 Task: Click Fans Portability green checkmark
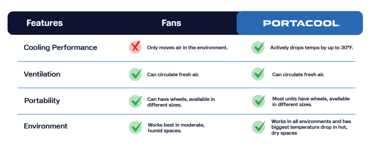tap(135, 101)
